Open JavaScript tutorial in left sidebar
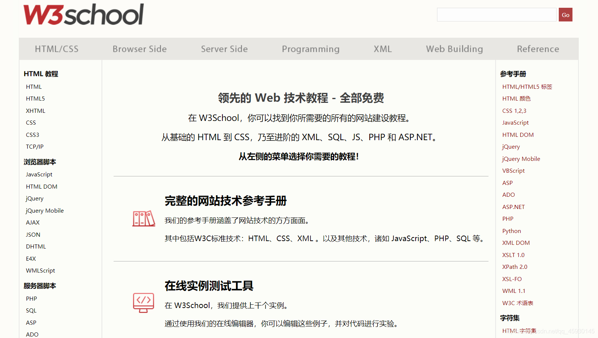Viewport: 598px width, 338px height. coord(39,175)
